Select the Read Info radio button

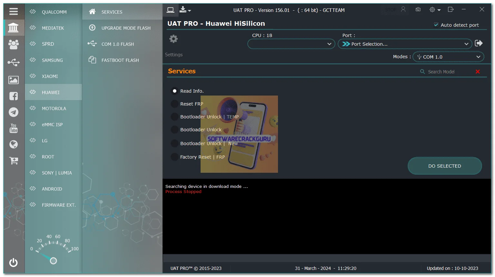click(x=174, y=91)
